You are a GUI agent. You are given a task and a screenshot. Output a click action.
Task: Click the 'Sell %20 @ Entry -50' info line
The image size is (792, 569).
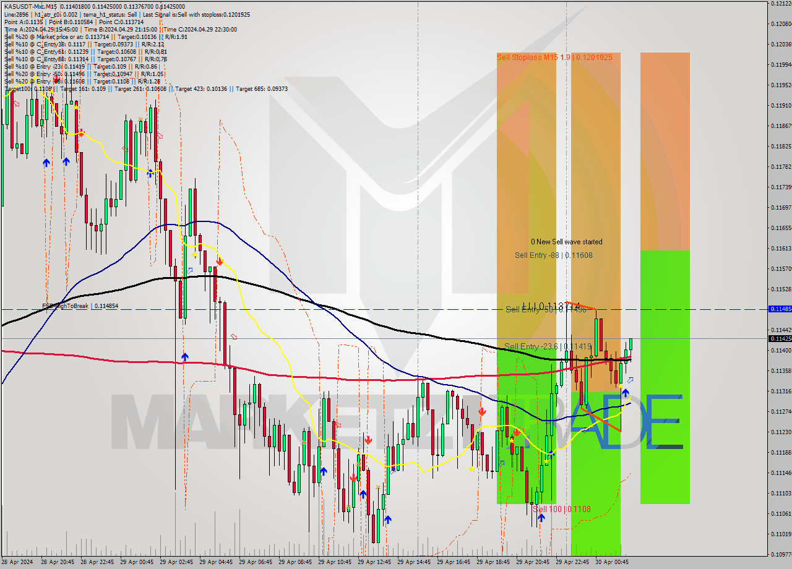(84, 74)
